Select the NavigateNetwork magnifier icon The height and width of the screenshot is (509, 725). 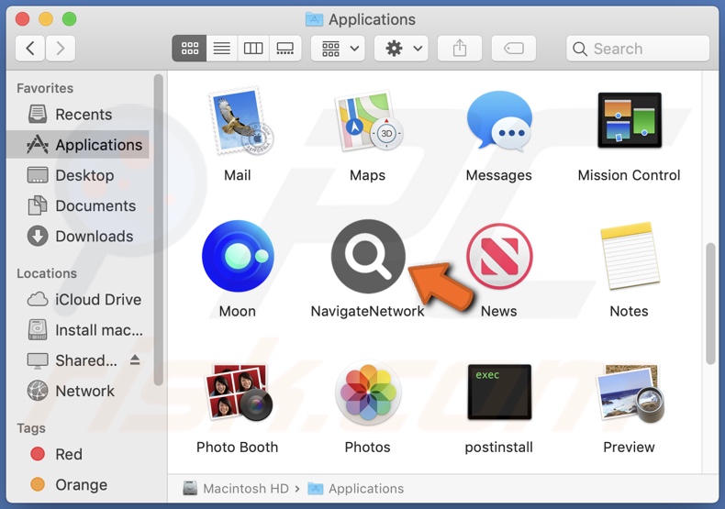368,256
